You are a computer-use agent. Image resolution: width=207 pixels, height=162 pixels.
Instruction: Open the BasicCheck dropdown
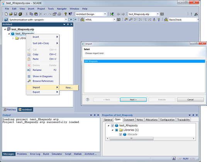(198, 20)
